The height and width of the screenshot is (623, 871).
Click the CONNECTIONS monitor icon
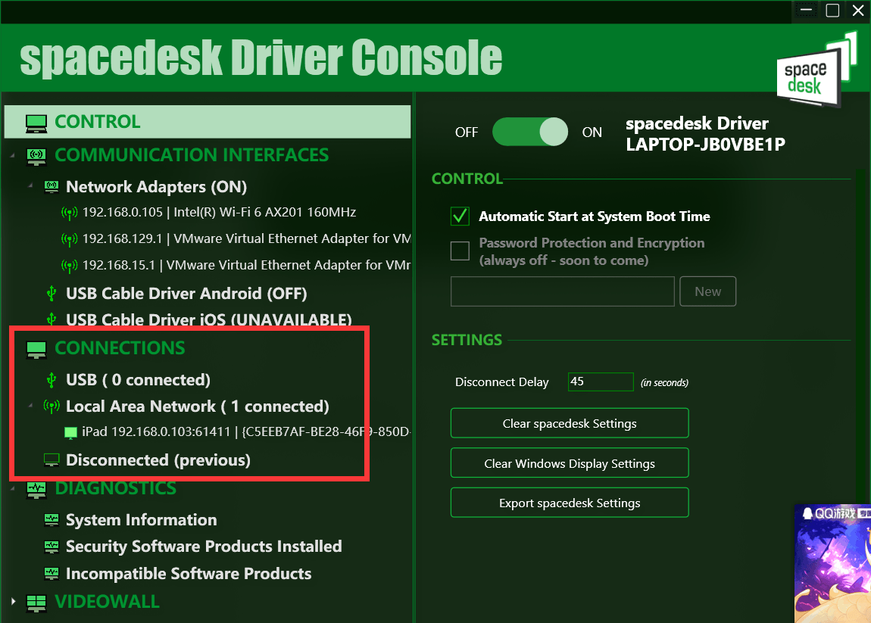point(36,349)
